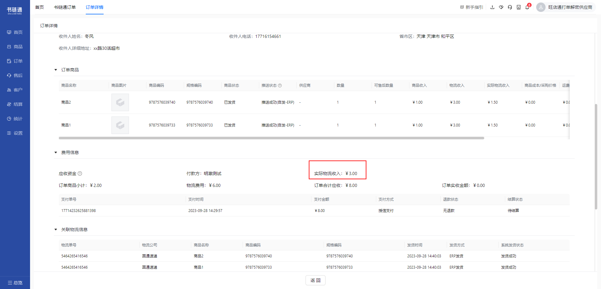Open 售后 section in sidebar

coord(15,75)
